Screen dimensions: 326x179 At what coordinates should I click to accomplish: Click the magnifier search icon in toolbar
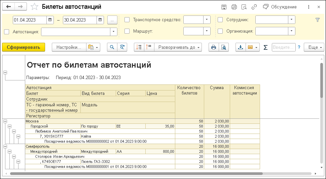pos(113,47)
